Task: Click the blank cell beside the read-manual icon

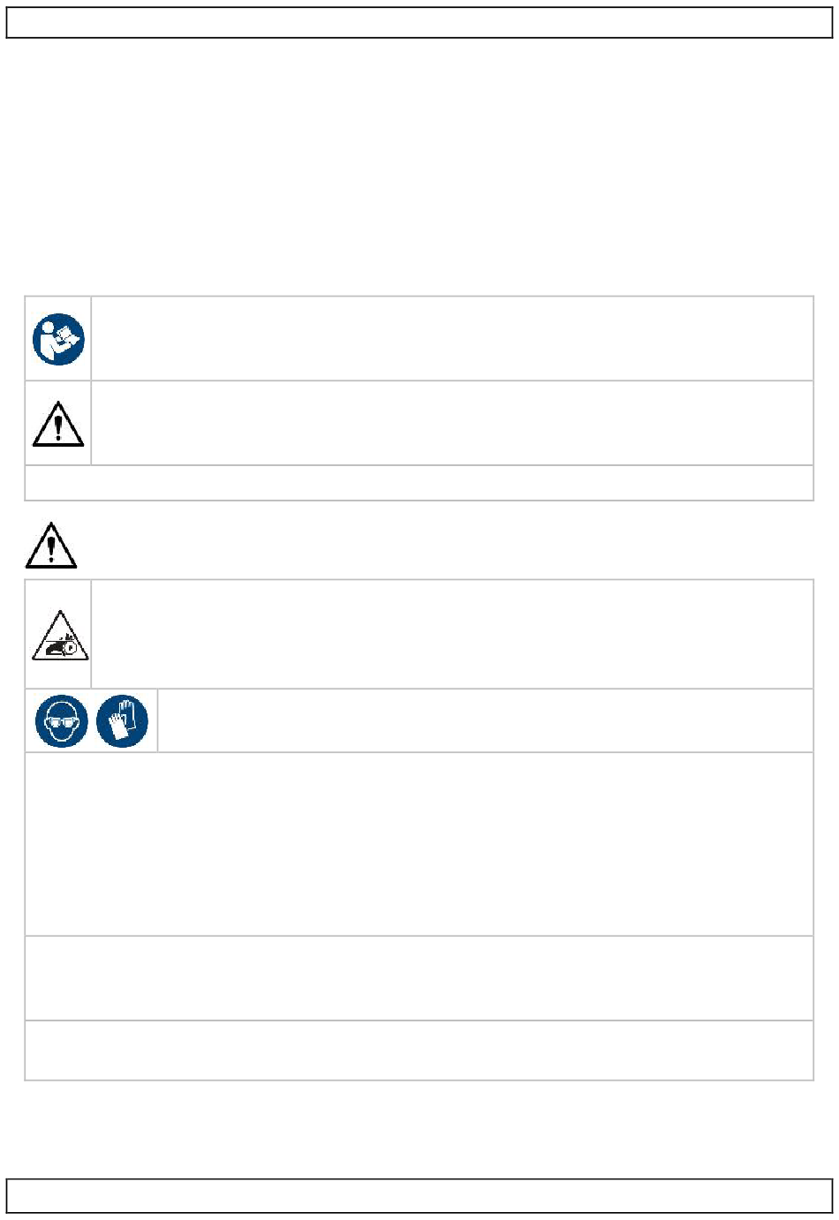Action: (452, 339)
